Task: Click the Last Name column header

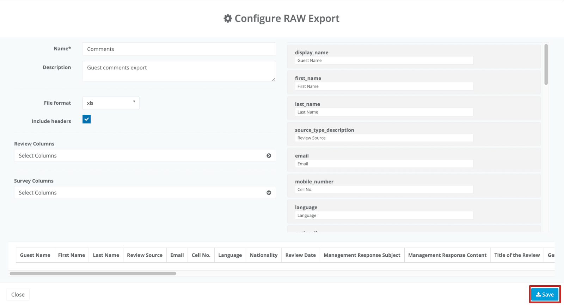Action: click(106, 255)
